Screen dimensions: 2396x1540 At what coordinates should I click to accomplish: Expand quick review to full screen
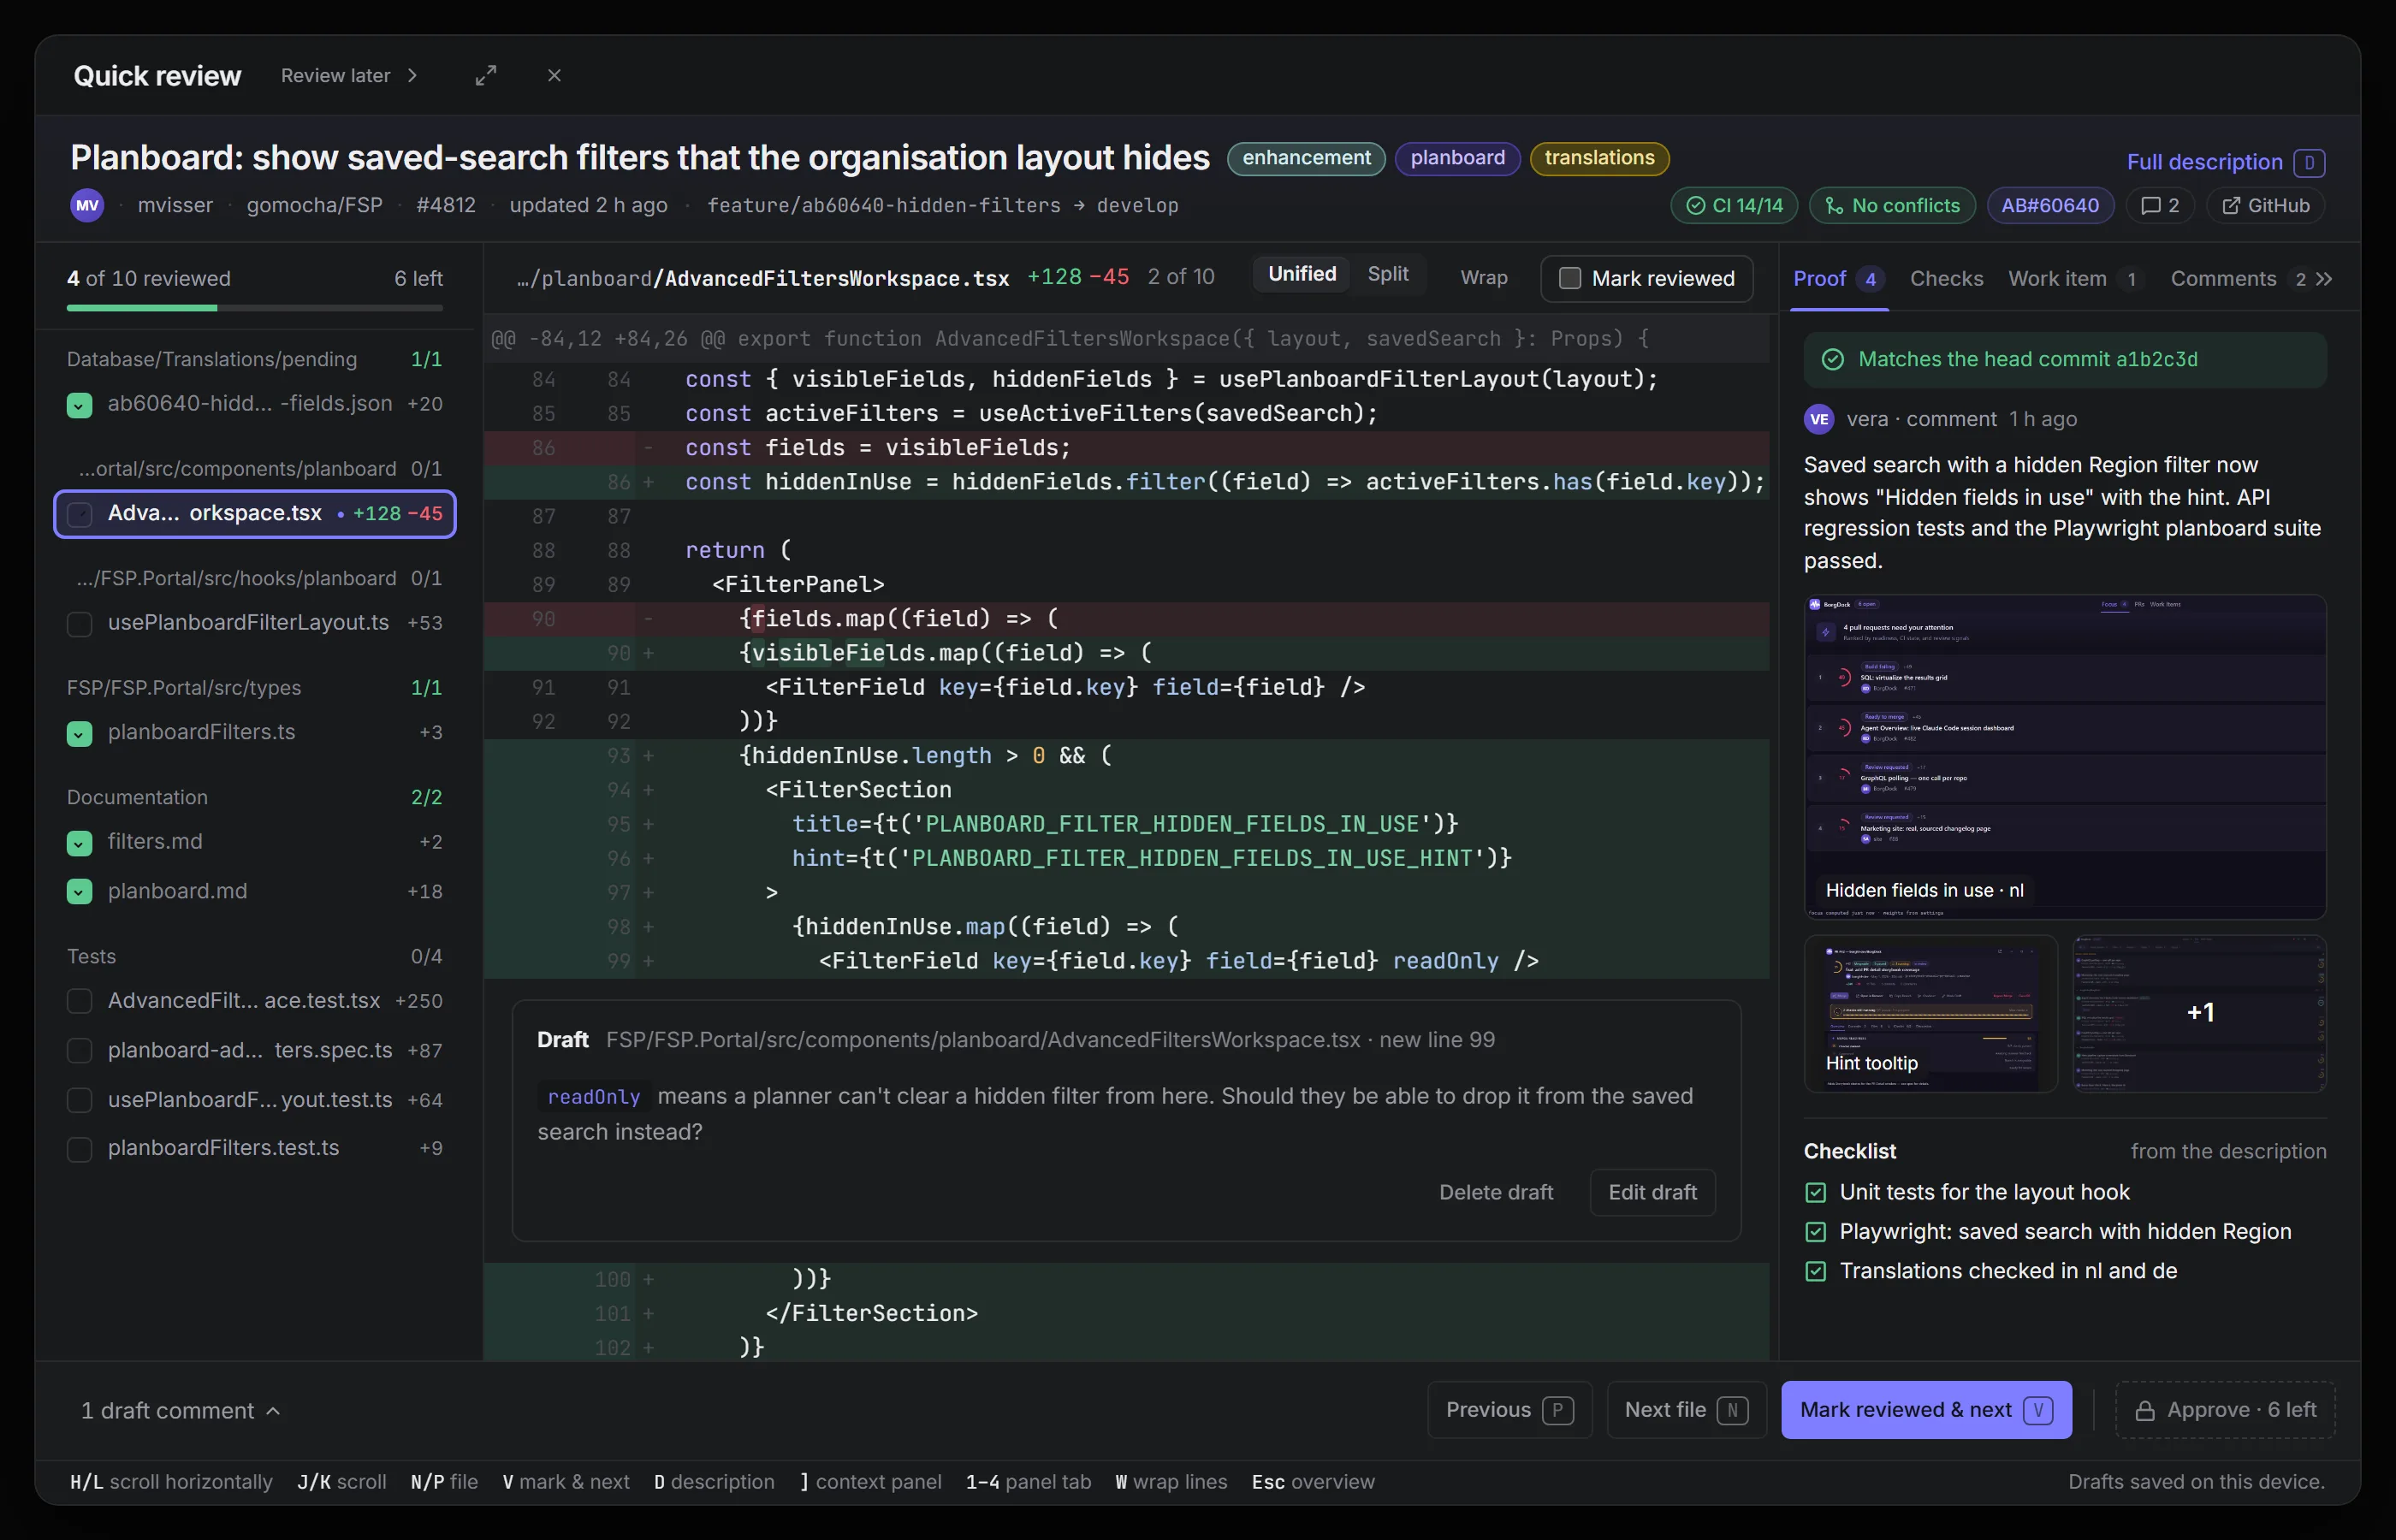(x=486, y=76)
